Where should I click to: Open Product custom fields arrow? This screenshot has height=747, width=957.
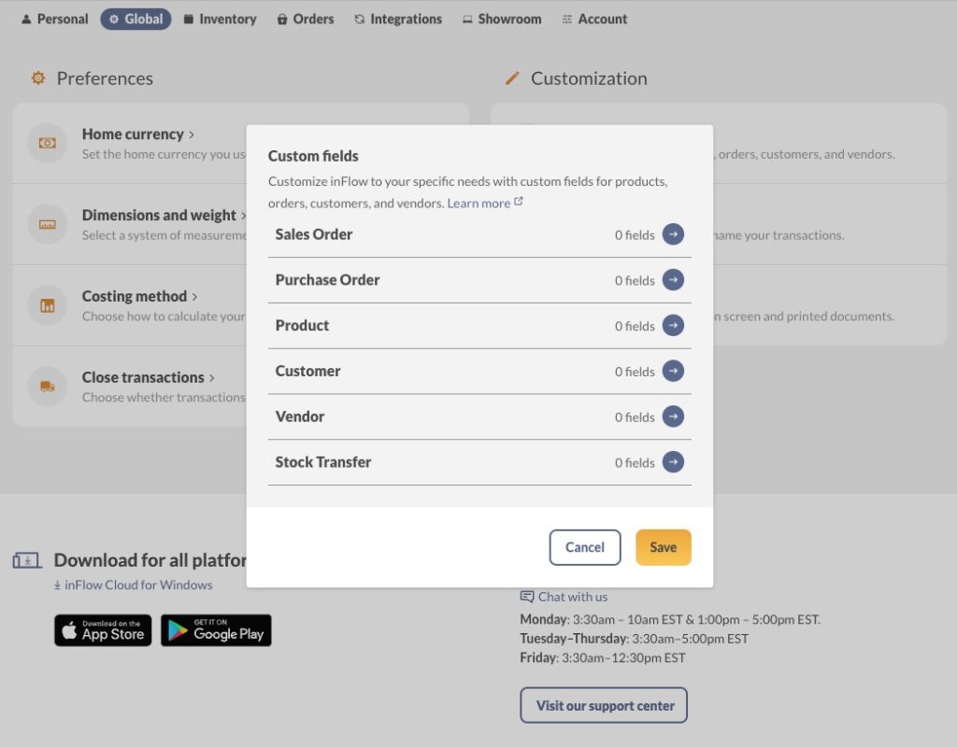673,325
